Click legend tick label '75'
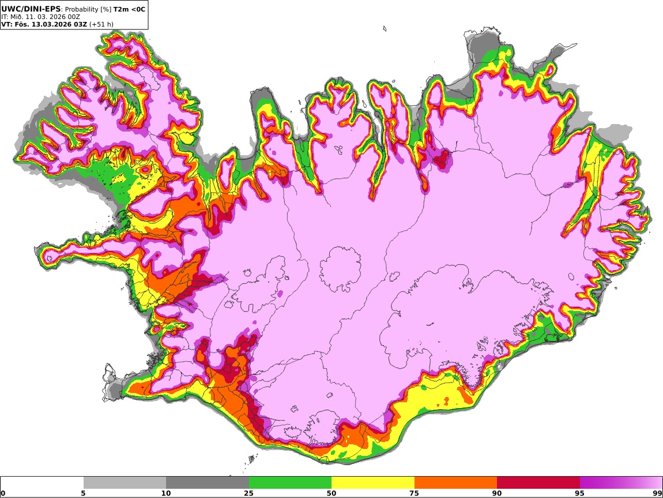 pyautogui.click(x=415, y=493)
